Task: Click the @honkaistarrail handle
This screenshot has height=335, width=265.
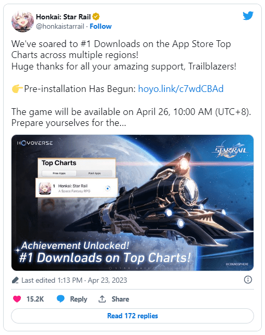Action: click(60, 27)
